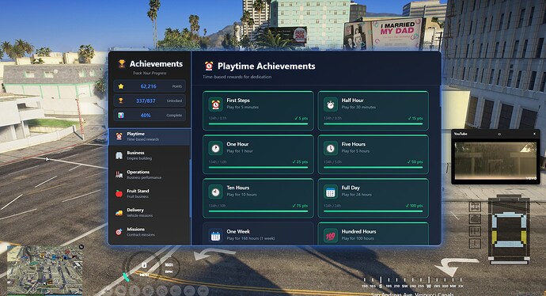Close the YouTube player window
546x296 pixels.
534,134
